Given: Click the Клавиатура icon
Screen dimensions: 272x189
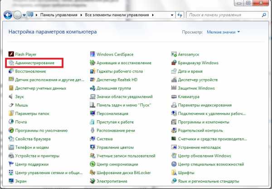Looking at the screenshot, I should point(174,97).
